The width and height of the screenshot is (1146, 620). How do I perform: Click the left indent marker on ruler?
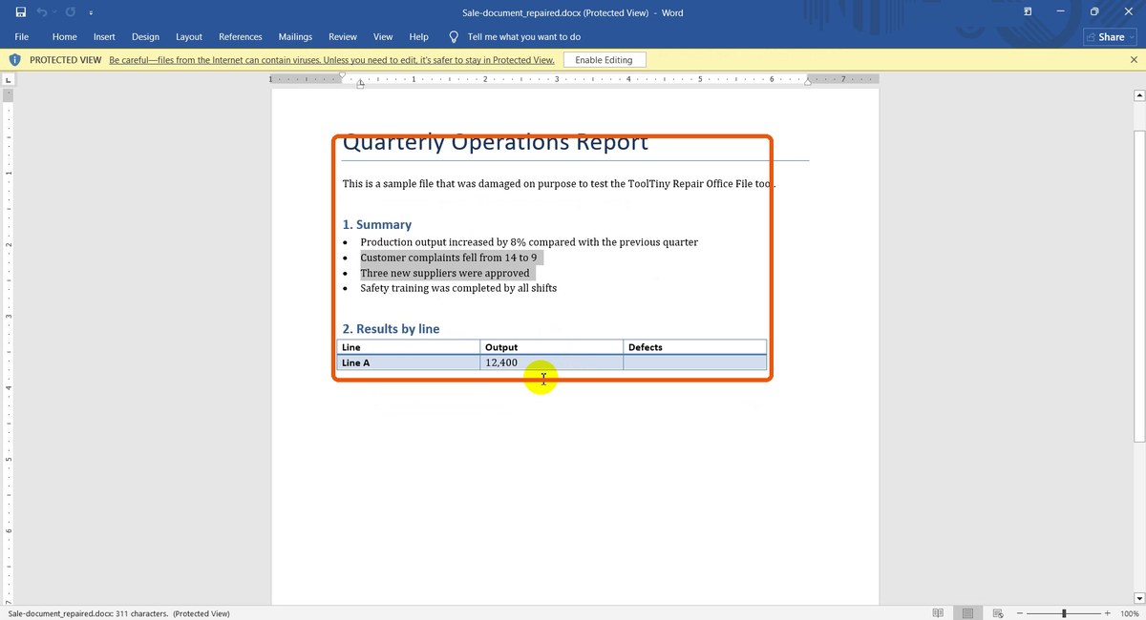[x=360, y=83]
